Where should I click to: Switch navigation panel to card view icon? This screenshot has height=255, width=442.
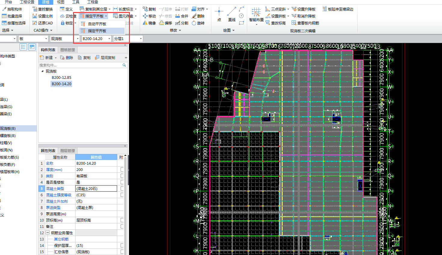[x=32, y=47]
